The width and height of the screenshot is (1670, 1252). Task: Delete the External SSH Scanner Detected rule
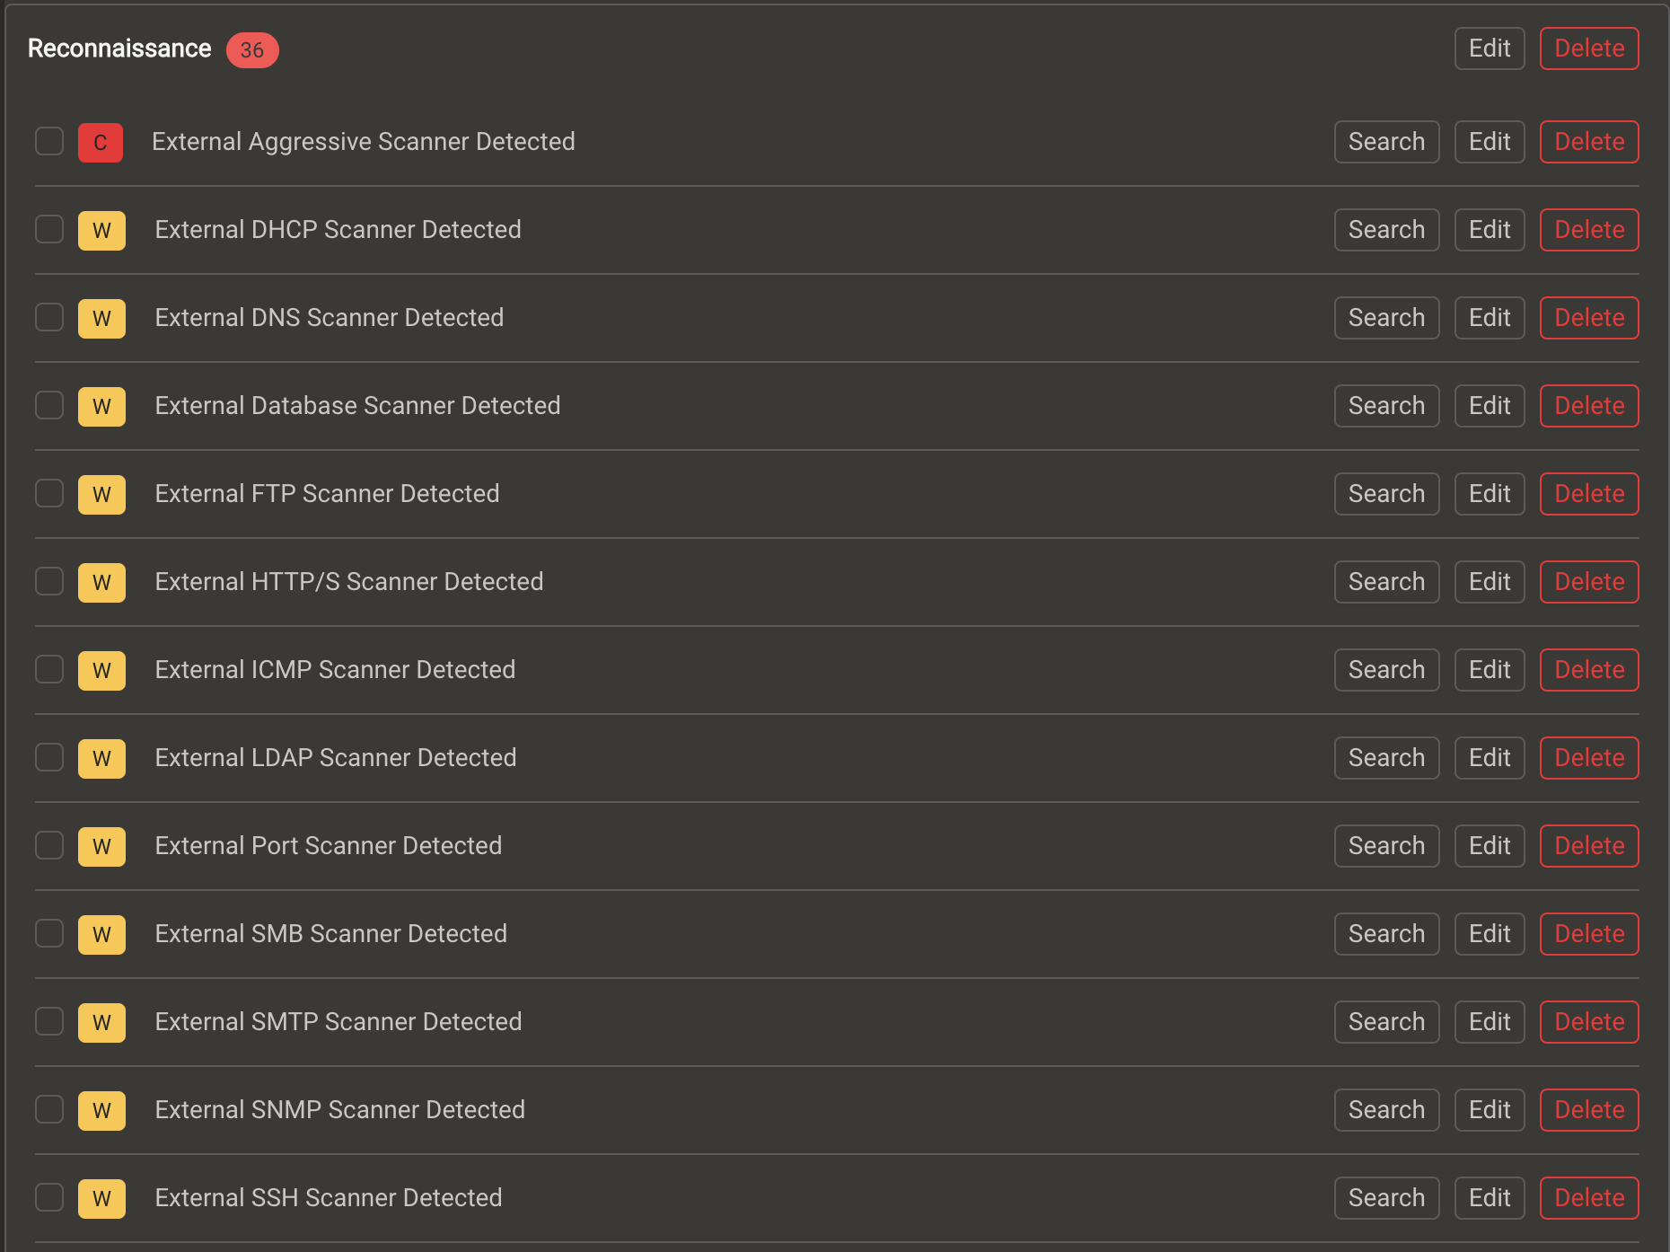point(1589,1198)
